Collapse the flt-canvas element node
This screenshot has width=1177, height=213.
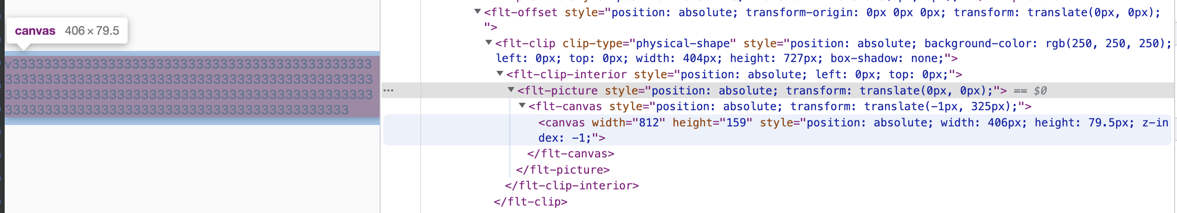[522, 106]
